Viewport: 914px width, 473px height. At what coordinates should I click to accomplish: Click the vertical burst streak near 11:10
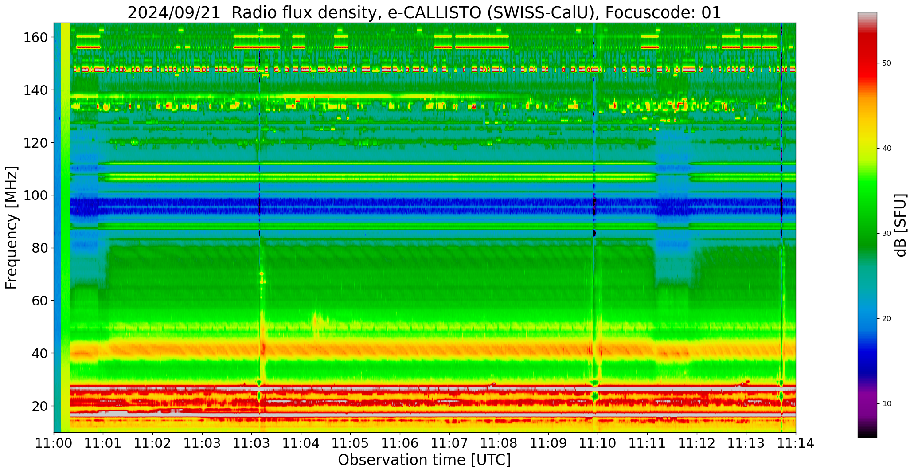[x=594, y=227]
